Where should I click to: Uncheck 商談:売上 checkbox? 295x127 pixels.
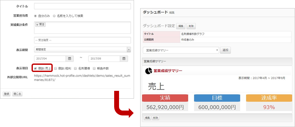coord(35,68)
